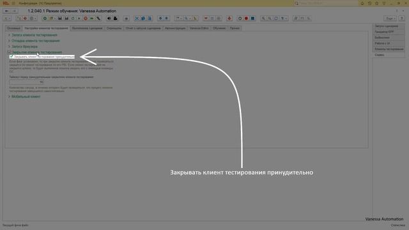Click the circular reload icon before the record button
Image resolution: width=409 pixels, height=230 pixels.
pos(240,19)
